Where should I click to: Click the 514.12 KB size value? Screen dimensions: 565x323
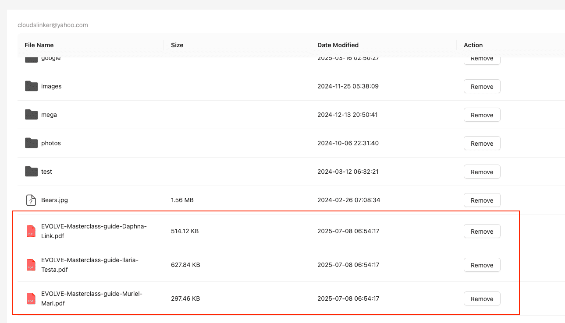[x=185, y=231]
